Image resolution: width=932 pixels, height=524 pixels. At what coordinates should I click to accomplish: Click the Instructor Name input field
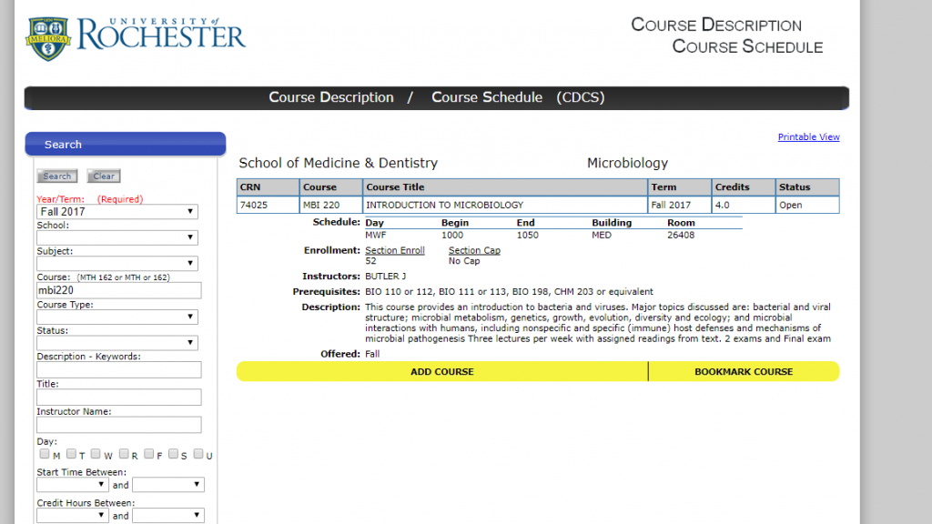coord(119,425)
